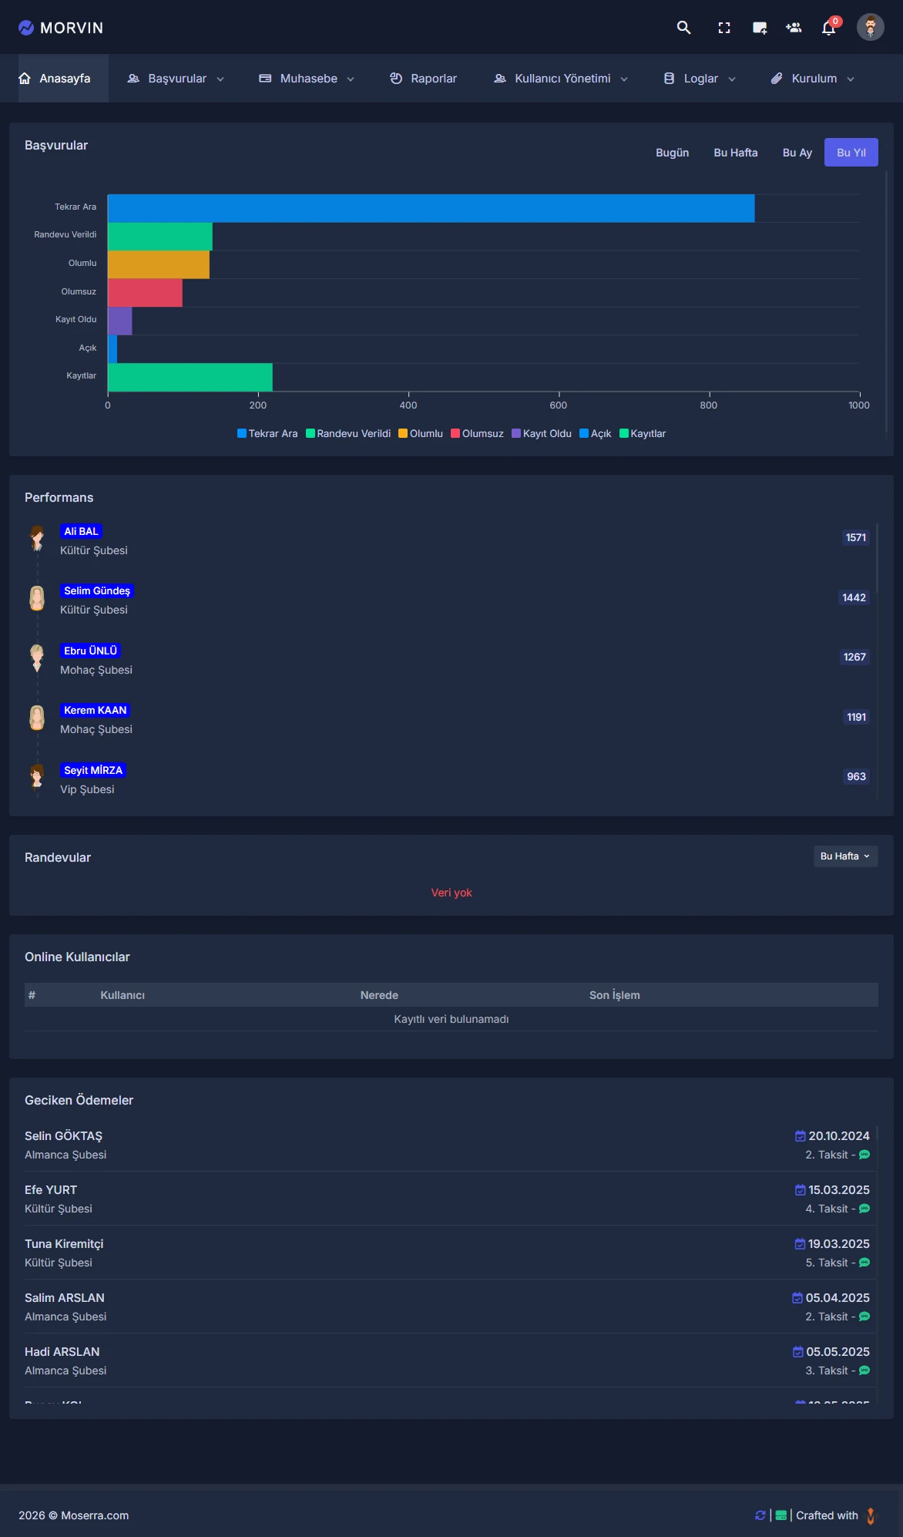Toggle Kayıt Oldu legend series

[542, 433]
